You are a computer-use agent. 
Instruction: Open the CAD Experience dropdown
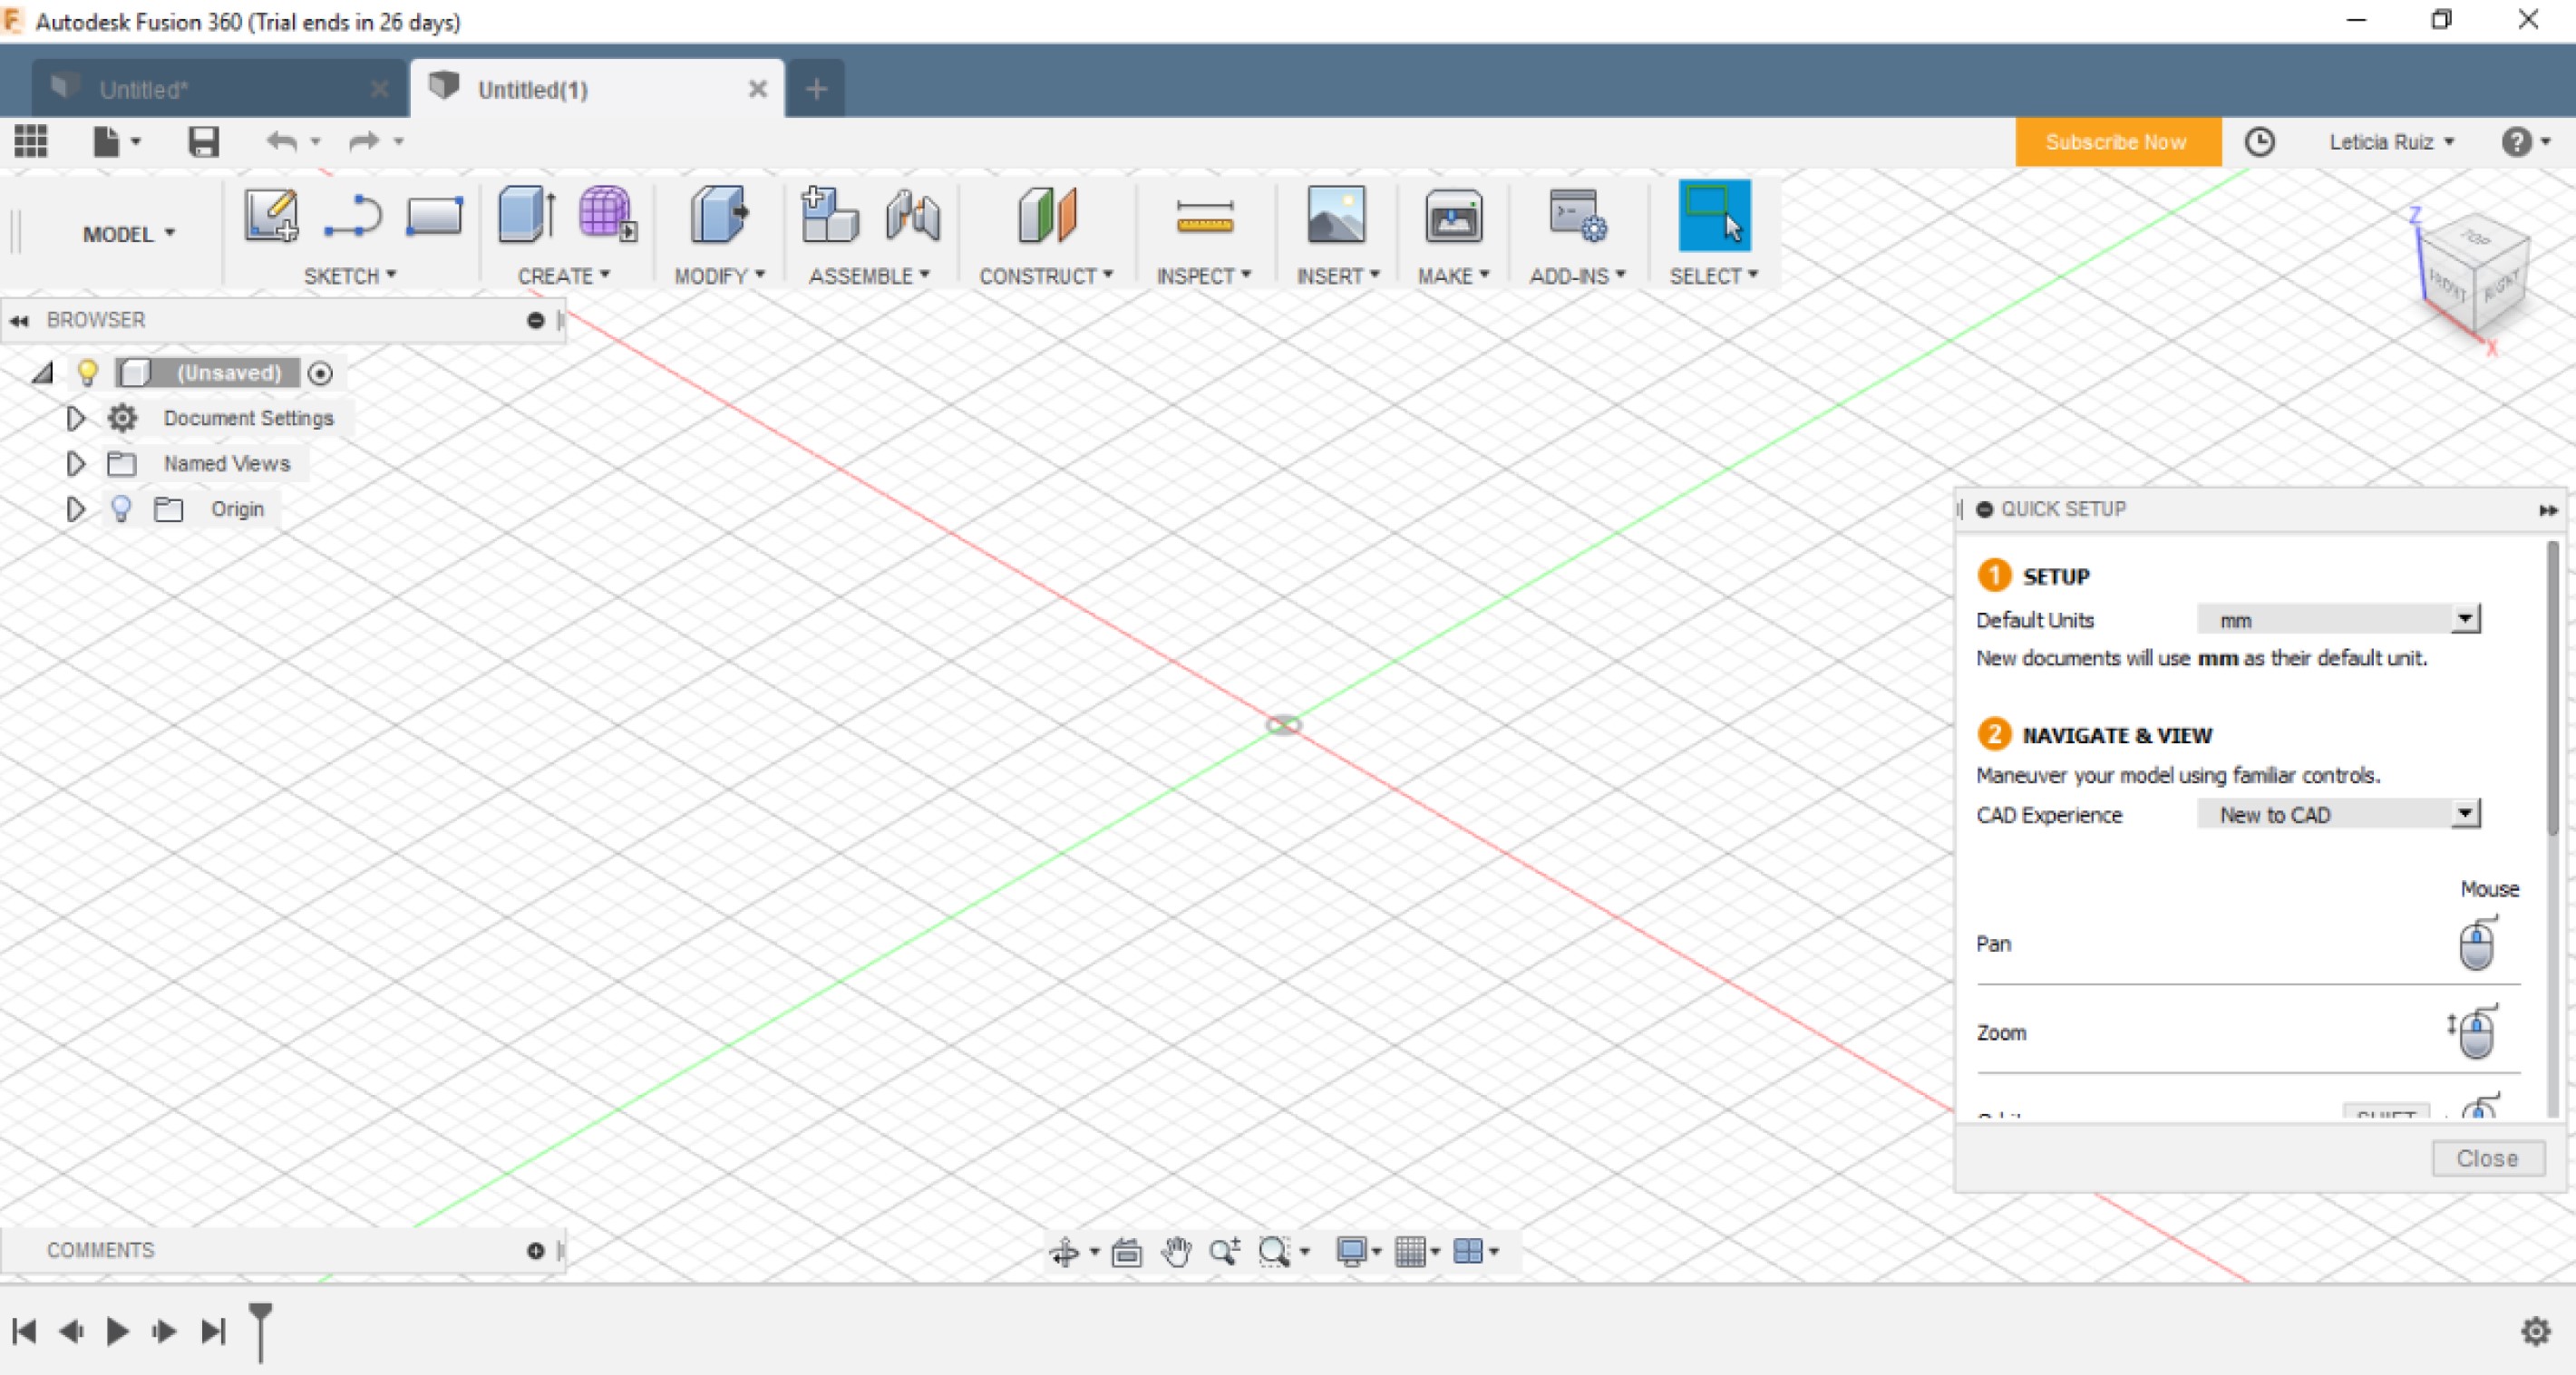click(x=2465, y=814)
